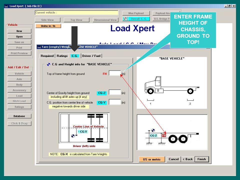Restore the Load Xpert window
Viewport: 240px width, 180px height.
tap(229, 6)
